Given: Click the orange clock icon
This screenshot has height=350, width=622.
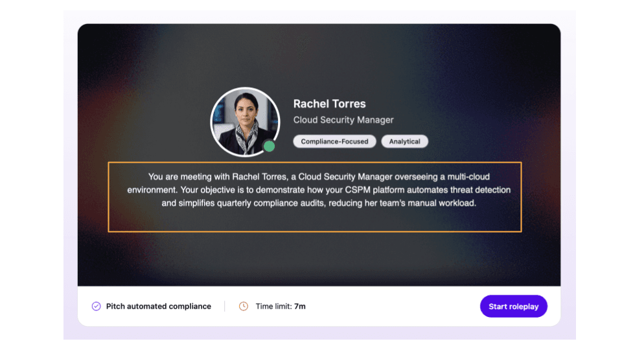Looking at the screenshot, I should click(244, 307).
